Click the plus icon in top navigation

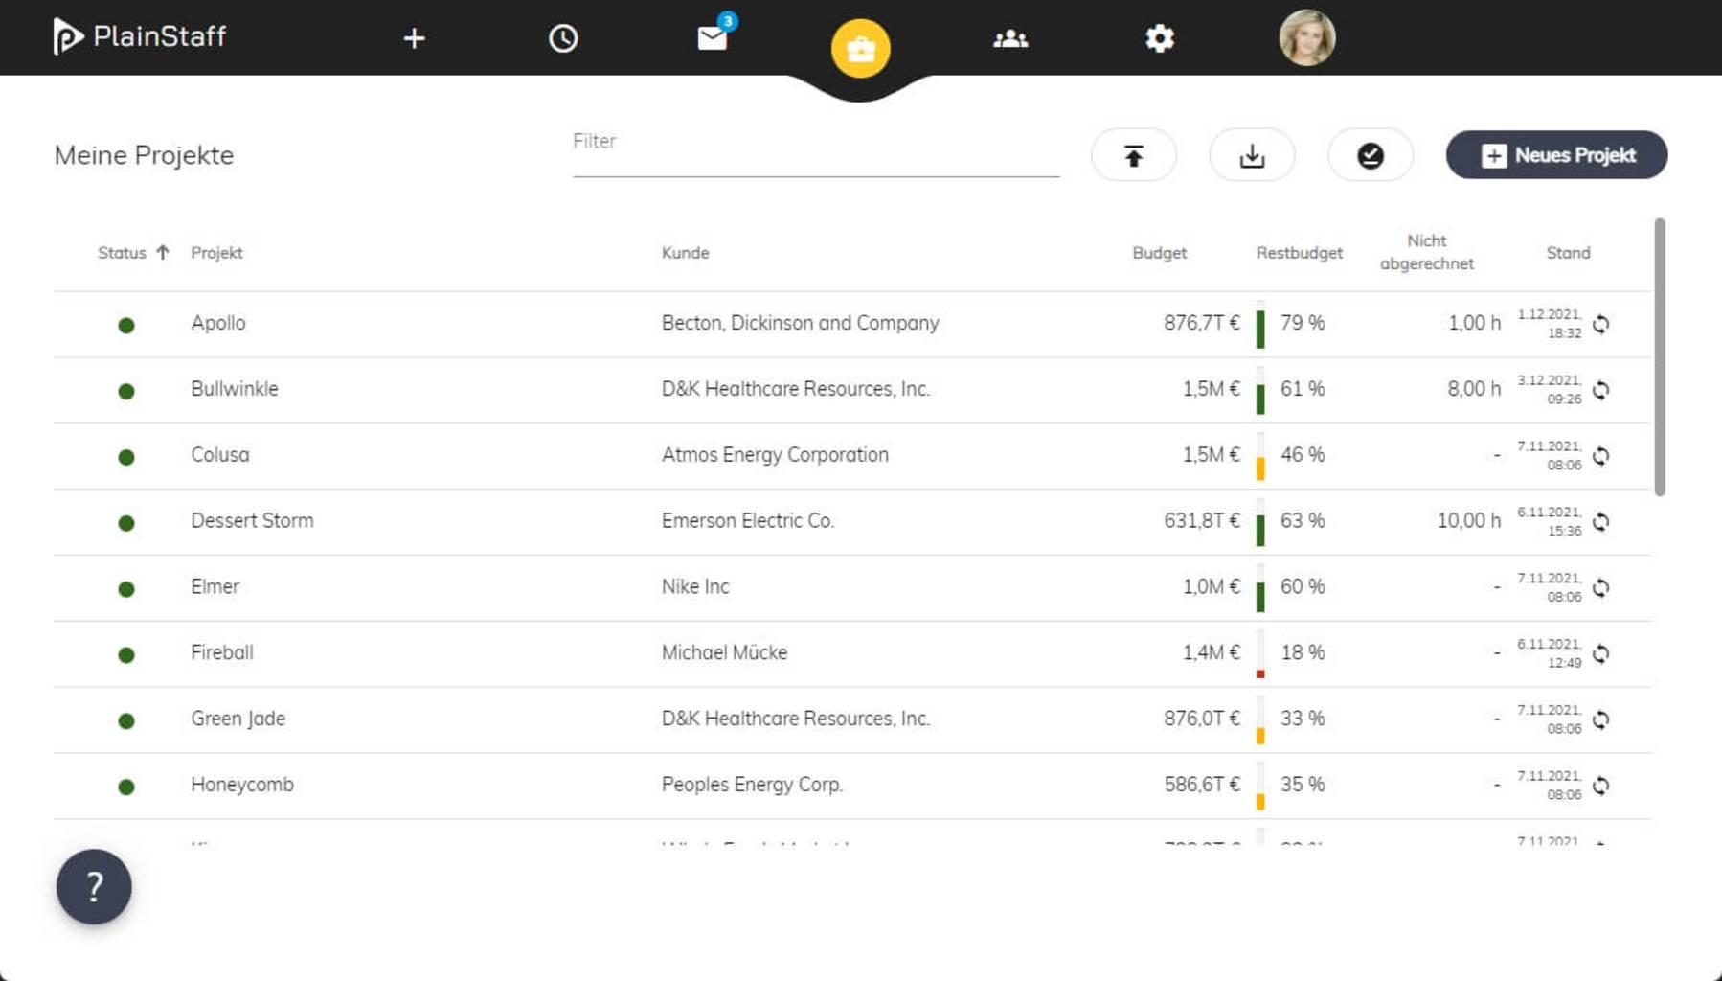coord(414,38)
